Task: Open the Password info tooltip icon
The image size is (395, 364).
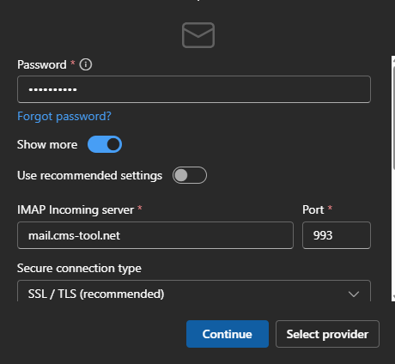Action: pos(86,64)
